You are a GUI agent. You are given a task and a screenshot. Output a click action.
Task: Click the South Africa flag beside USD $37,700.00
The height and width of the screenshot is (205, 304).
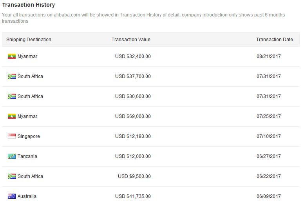(x=12, y=76)
